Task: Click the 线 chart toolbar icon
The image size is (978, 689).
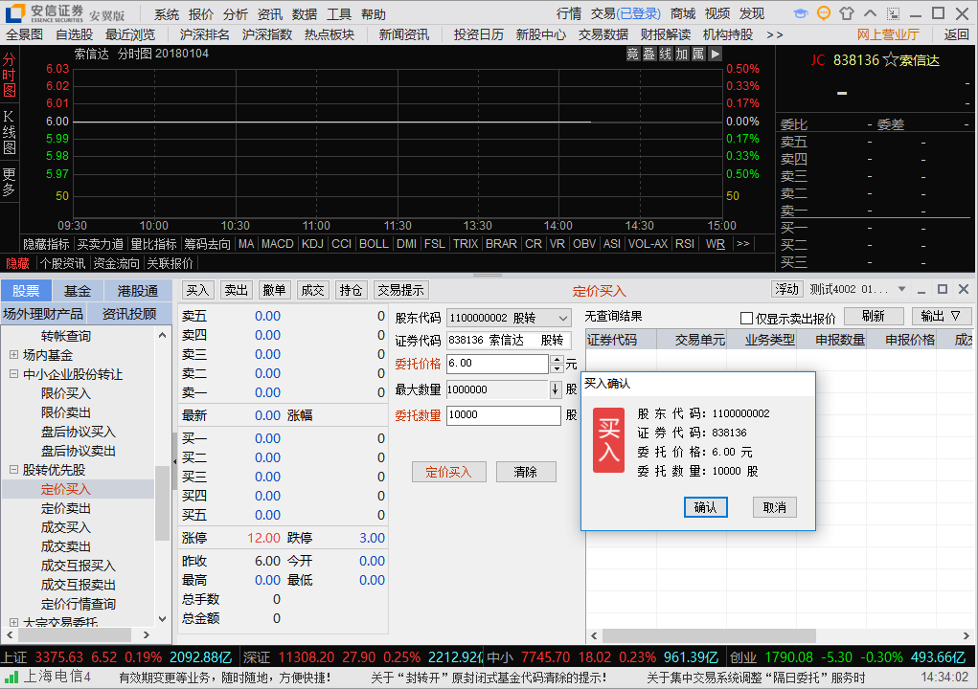Action: tap(665, 55)
